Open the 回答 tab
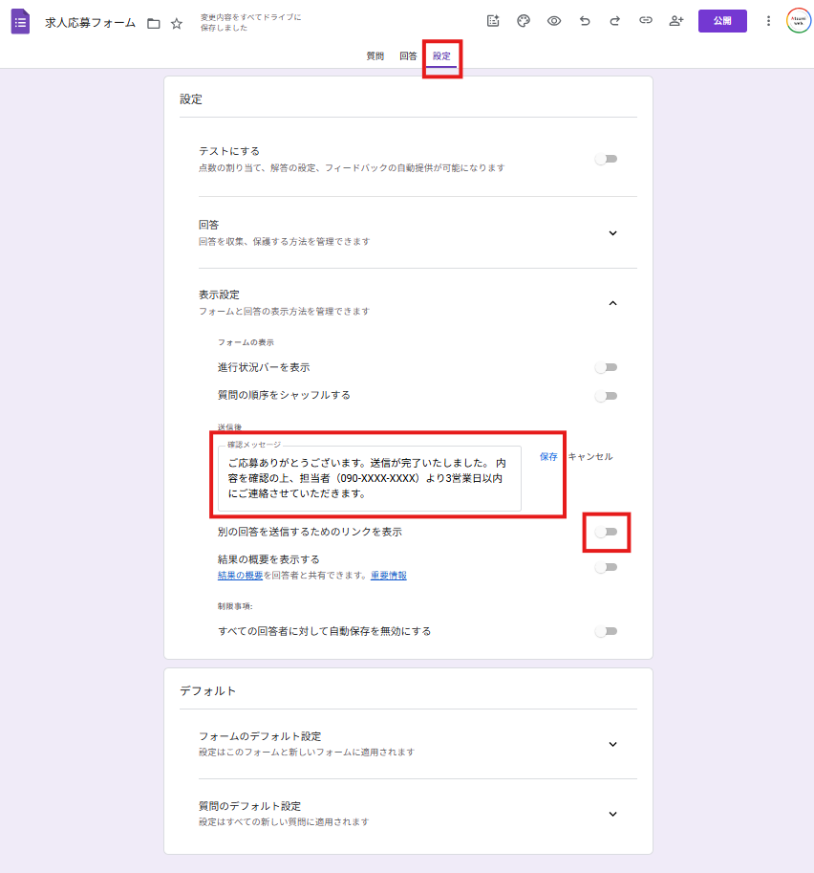Viewport: 814px width, 873px height. coord(408,55)
